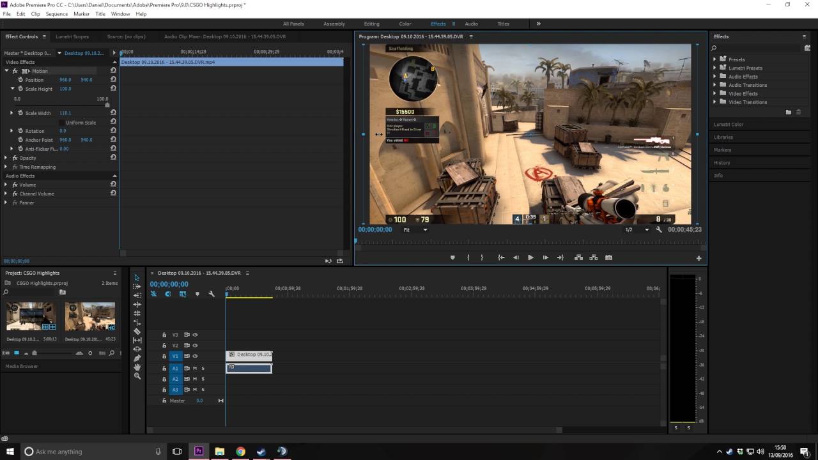Open the History panel
This screenshot has height=460, width=818.
[722, 163]
